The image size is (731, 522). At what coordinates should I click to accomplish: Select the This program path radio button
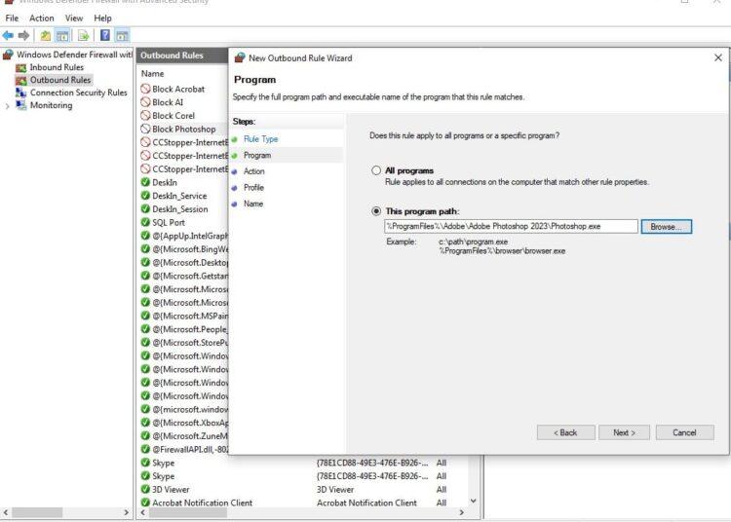tap(376, 211)
